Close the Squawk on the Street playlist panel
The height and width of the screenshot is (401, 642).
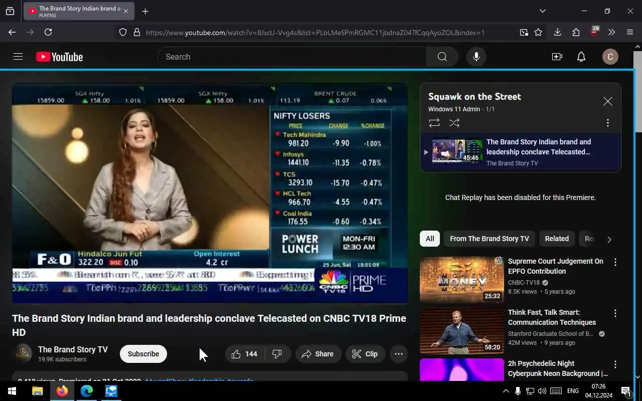(608, 102)
